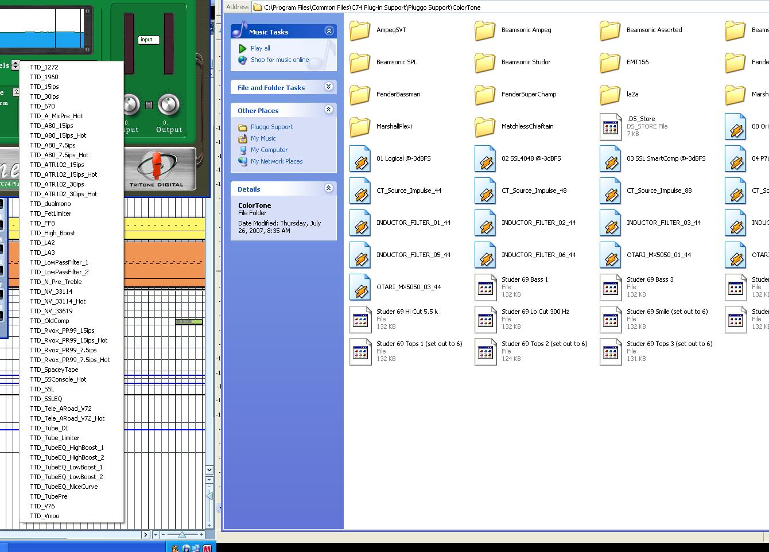This screenshot has height=552, width=769.
Task: Click the plug-in input label field
Action: [x=149, y=40]
